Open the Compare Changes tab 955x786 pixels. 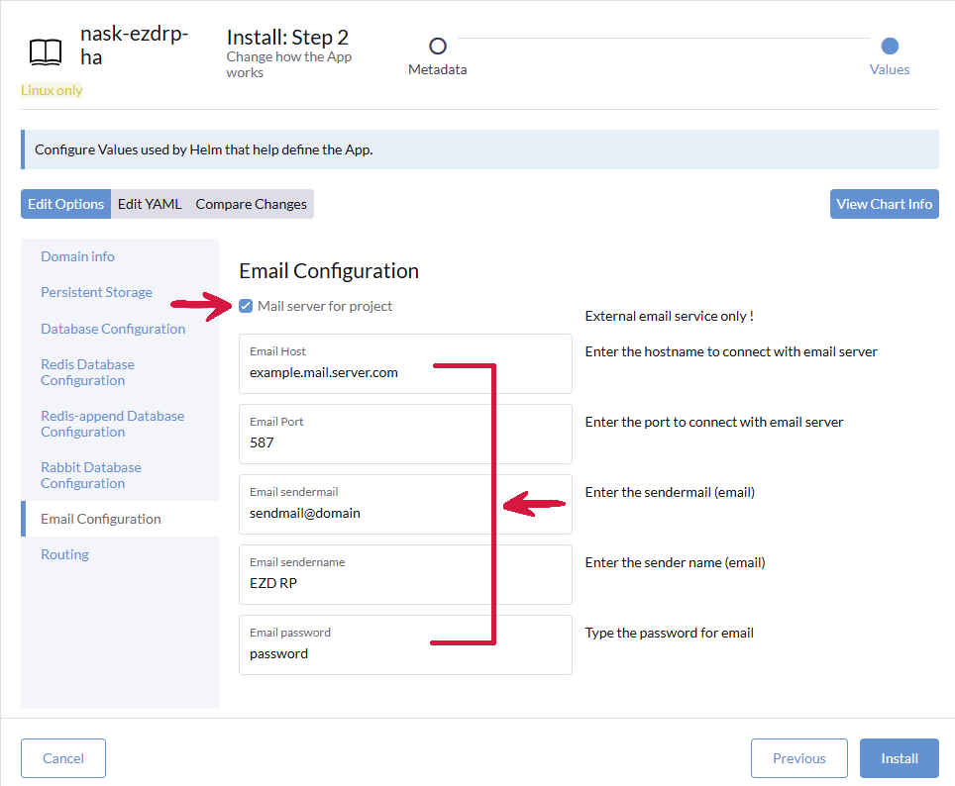coord(252,204)
